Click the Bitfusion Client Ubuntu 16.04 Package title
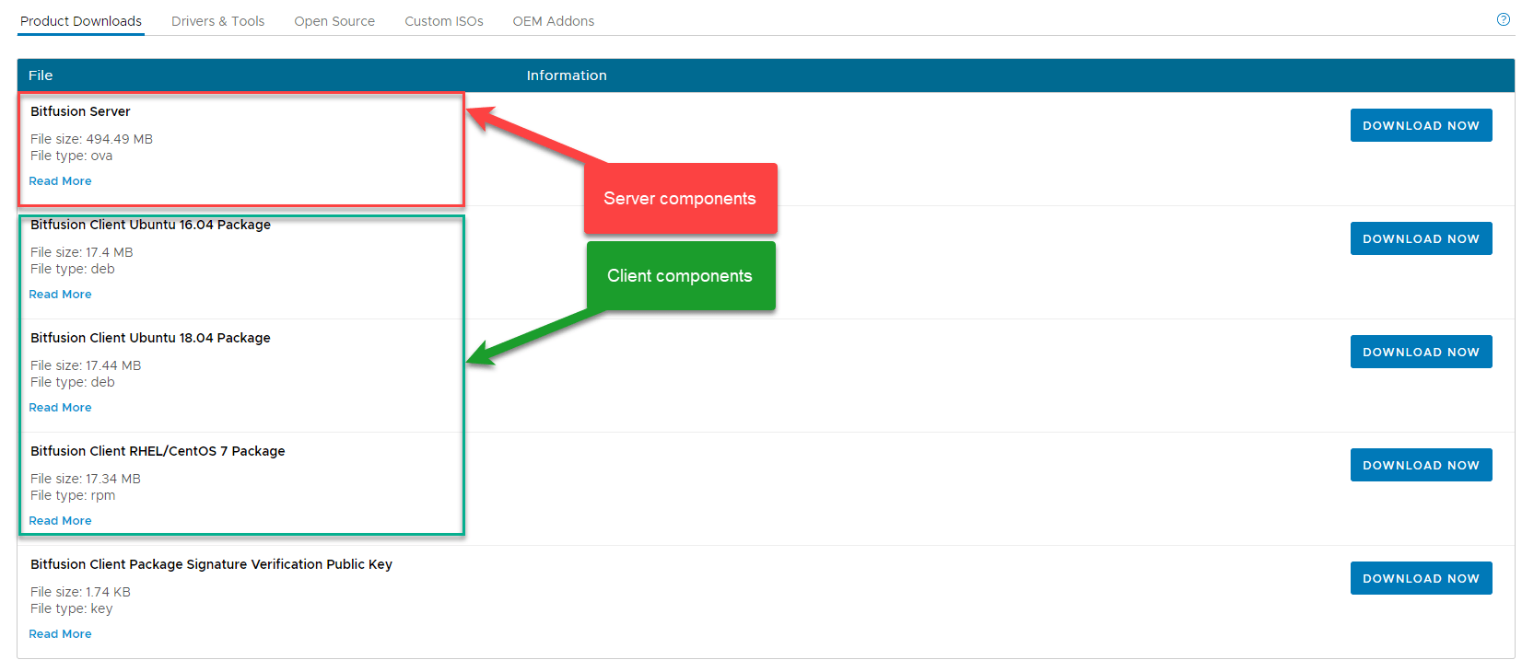Screen dimensions: 1522x660 point(150,225)
